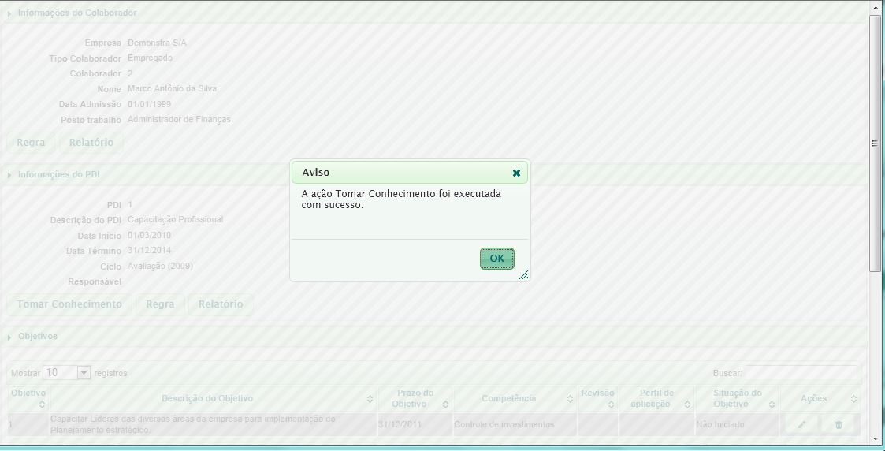Click the page vertical scrollbar thumb
This screenshot has width=885, height=451.
[876, 144]
